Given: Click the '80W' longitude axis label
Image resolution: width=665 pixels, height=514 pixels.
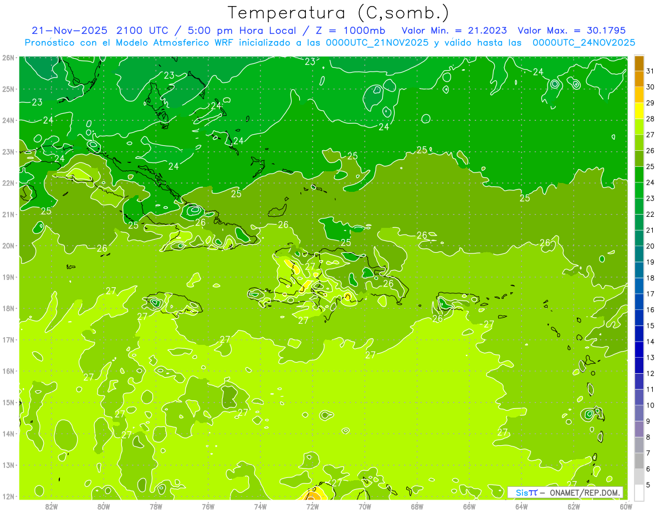Looking at the screenshot, I should 103,506.
